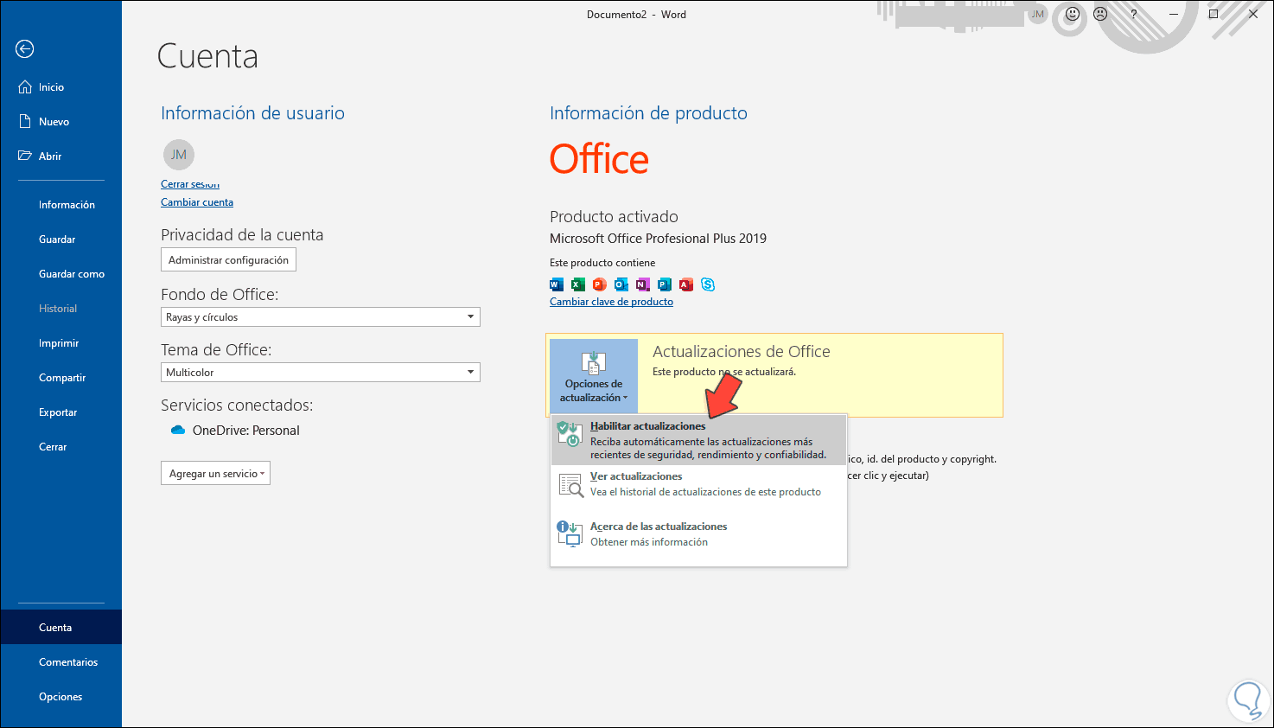The height and width of the screenshot is (728, 1274).
Task: Click the text "OneDrive: Personal"
Action: [246, 431]
